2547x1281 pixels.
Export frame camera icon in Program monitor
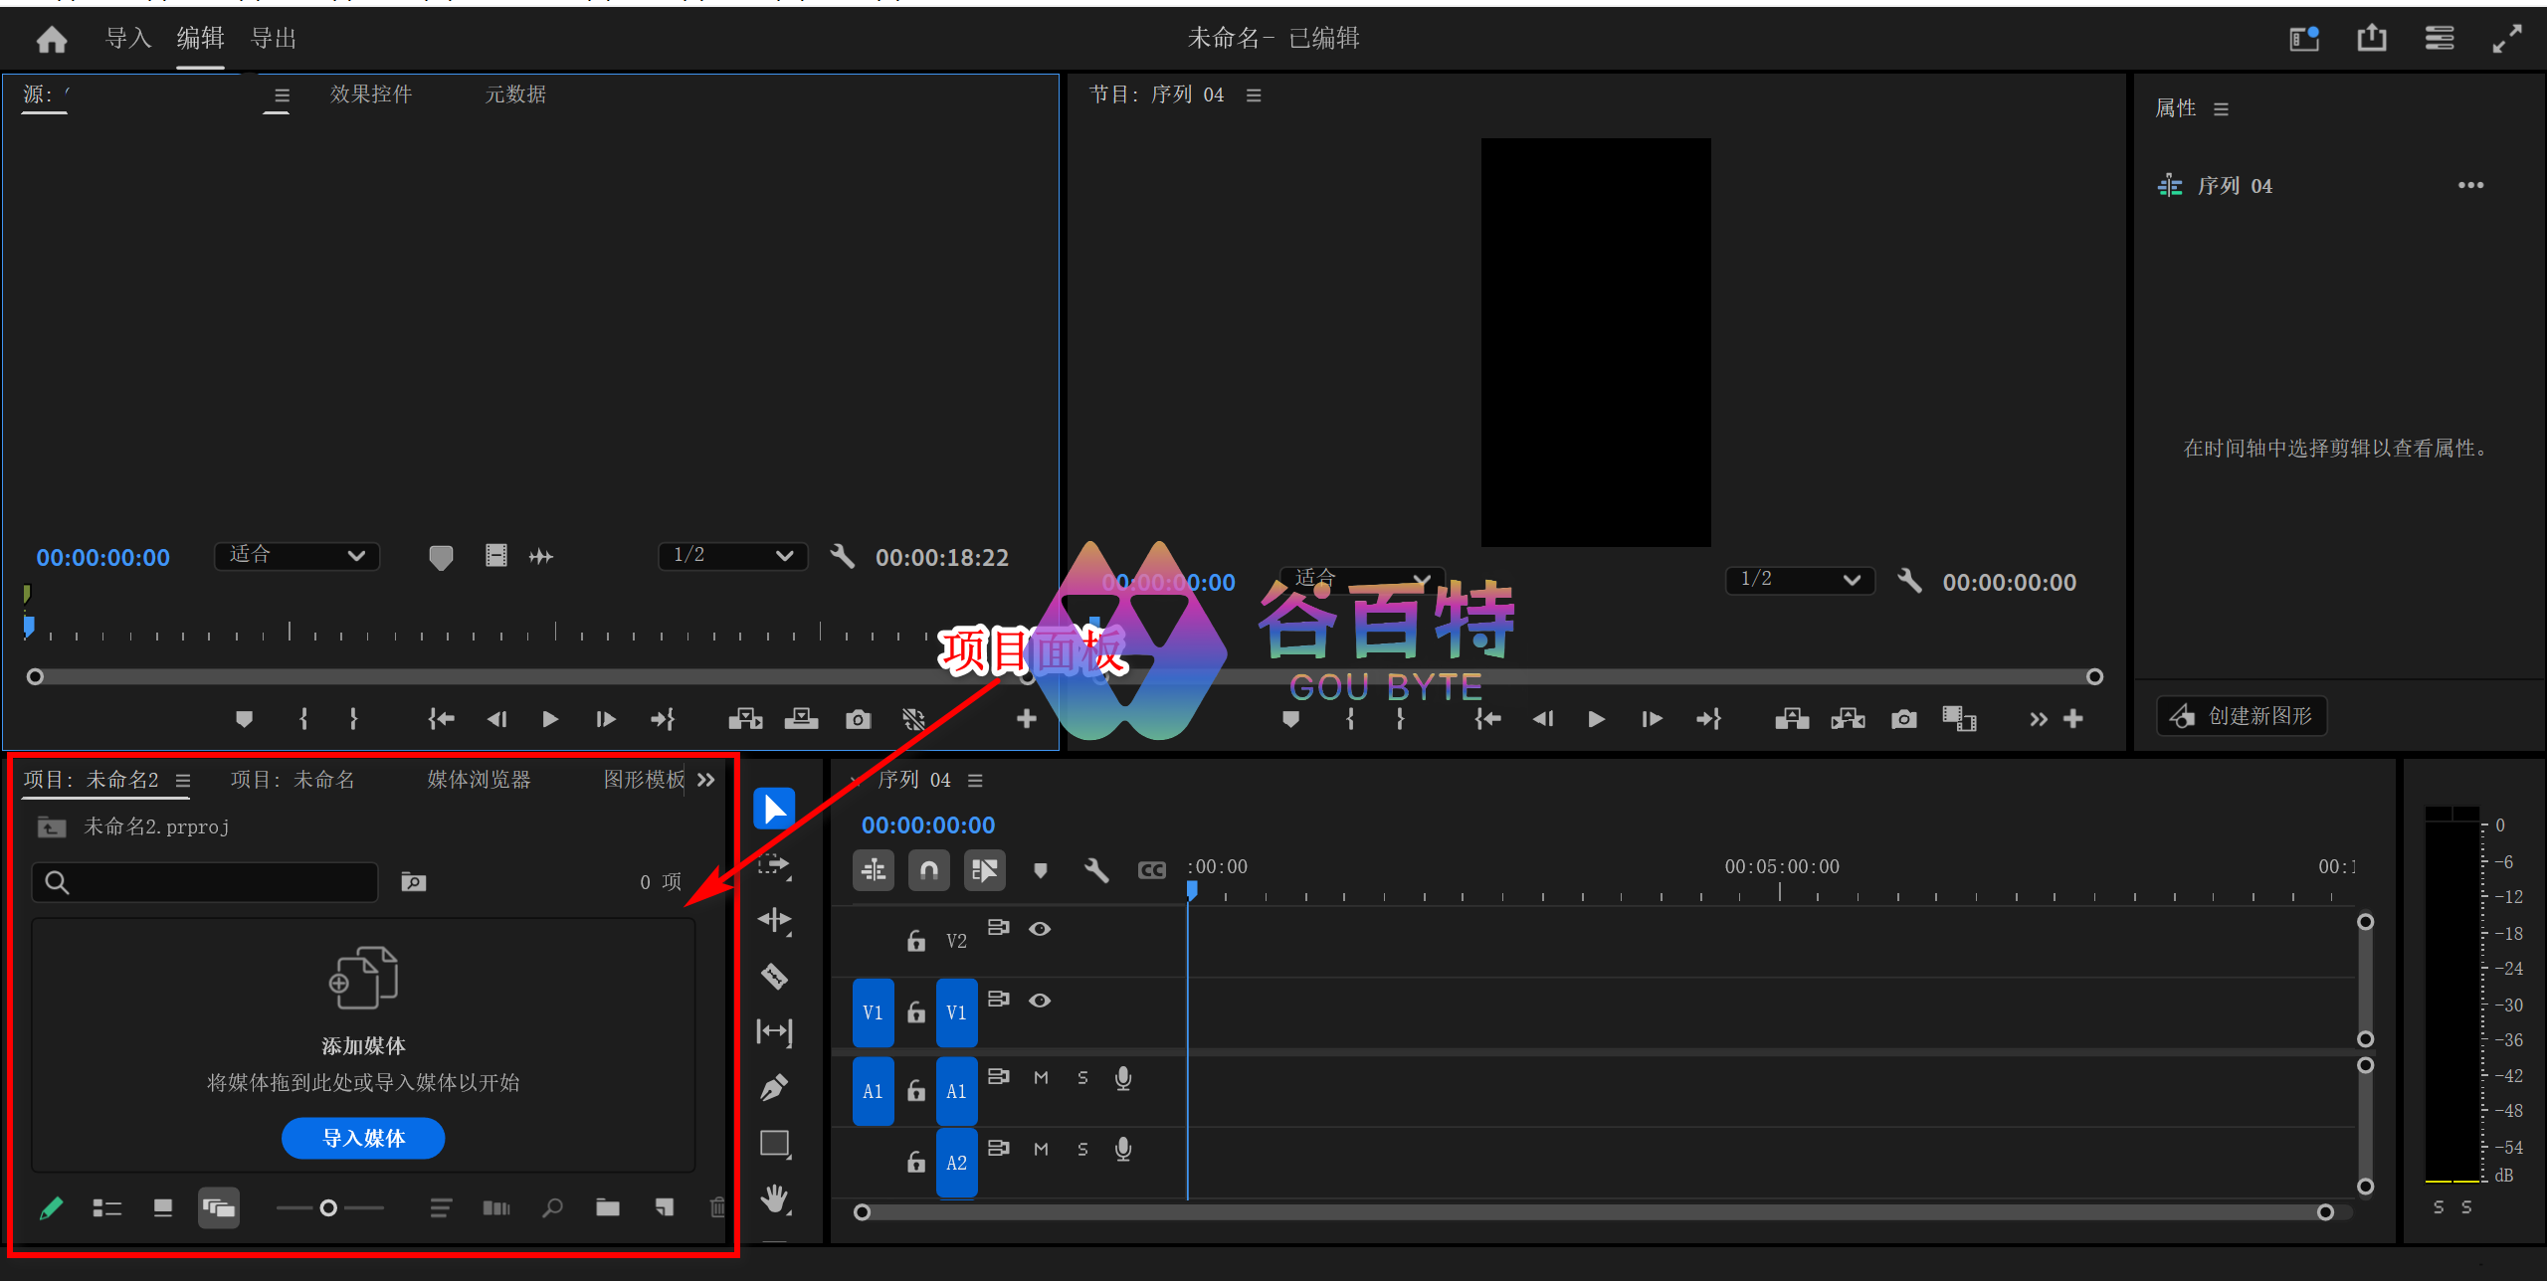(1903, 719)
